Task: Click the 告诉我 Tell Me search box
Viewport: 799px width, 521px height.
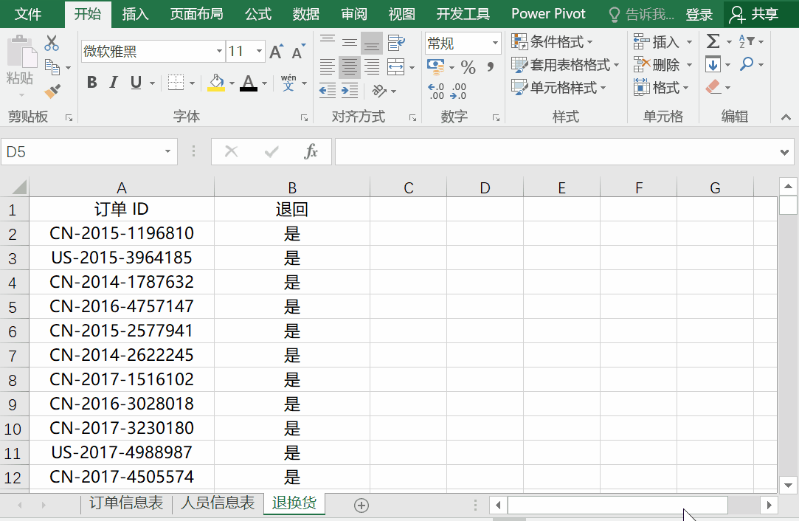Action: click(642, 14)
